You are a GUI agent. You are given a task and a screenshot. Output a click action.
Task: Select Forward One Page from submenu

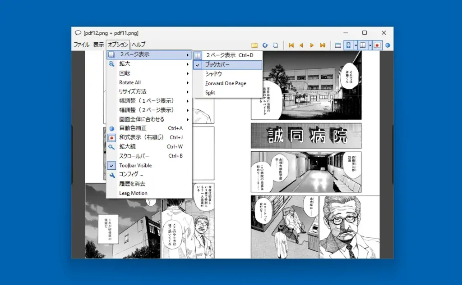(226, 83)
